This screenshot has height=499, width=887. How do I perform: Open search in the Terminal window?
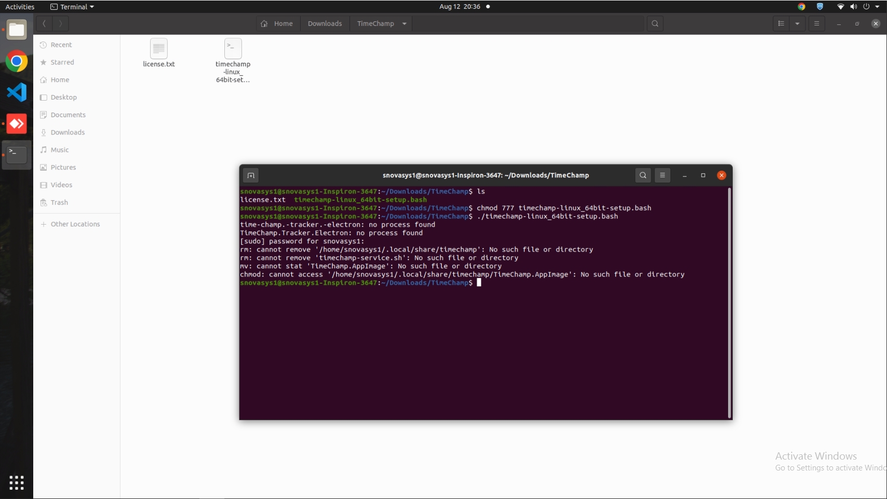coord(643,175)
